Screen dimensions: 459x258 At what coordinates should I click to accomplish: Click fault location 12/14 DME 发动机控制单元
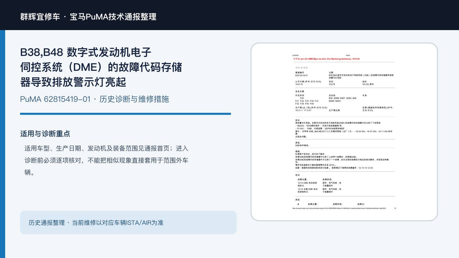coord(307,184)
